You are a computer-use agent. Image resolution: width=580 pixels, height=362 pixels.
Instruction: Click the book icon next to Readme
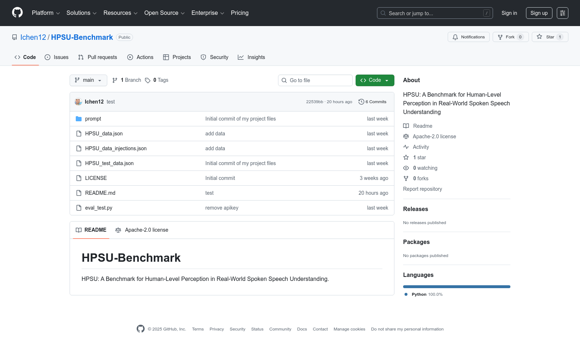pyautogui.click(x=406, y=126)
